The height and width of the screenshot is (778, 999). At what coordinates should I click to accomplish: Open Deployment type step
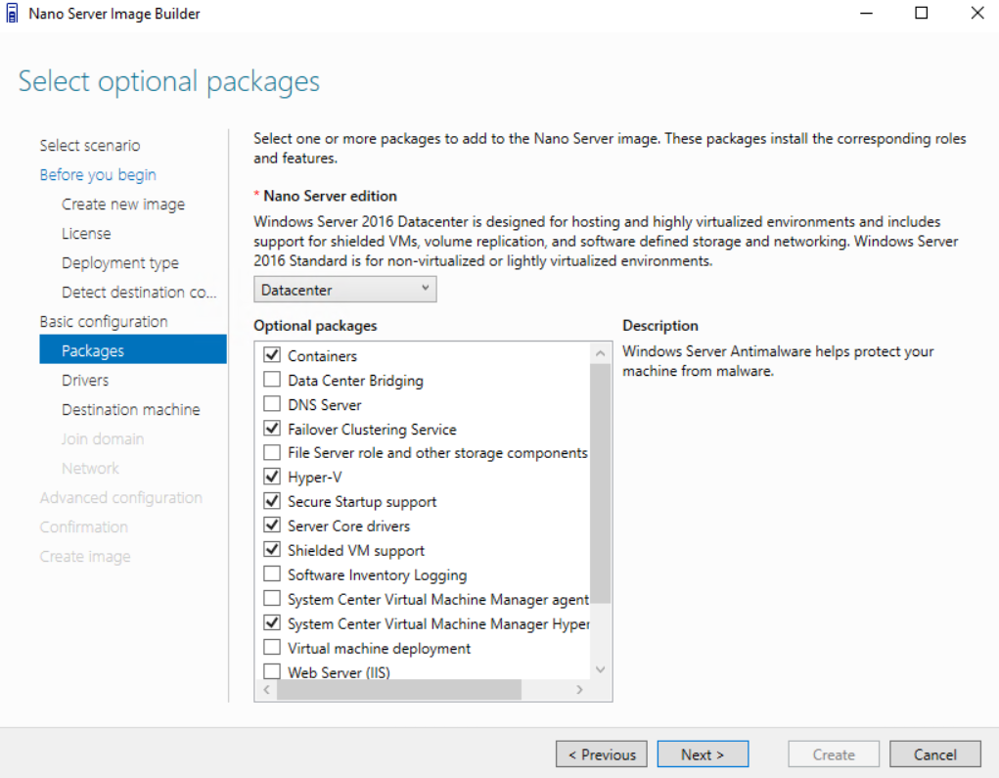[119, 262]
